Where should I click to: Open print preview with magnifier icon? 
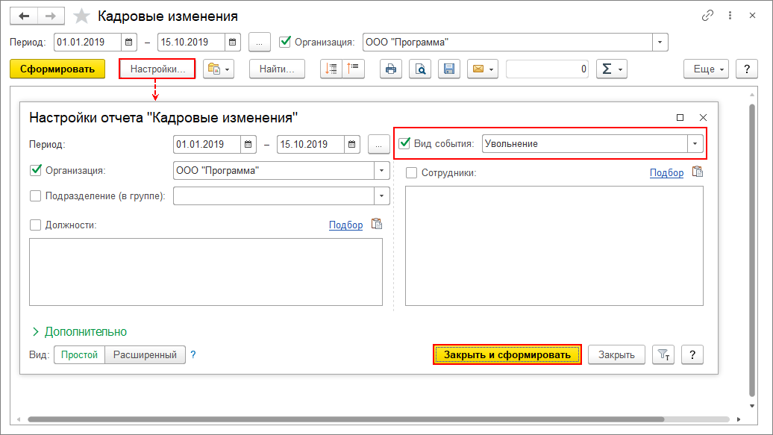[421, 69]
